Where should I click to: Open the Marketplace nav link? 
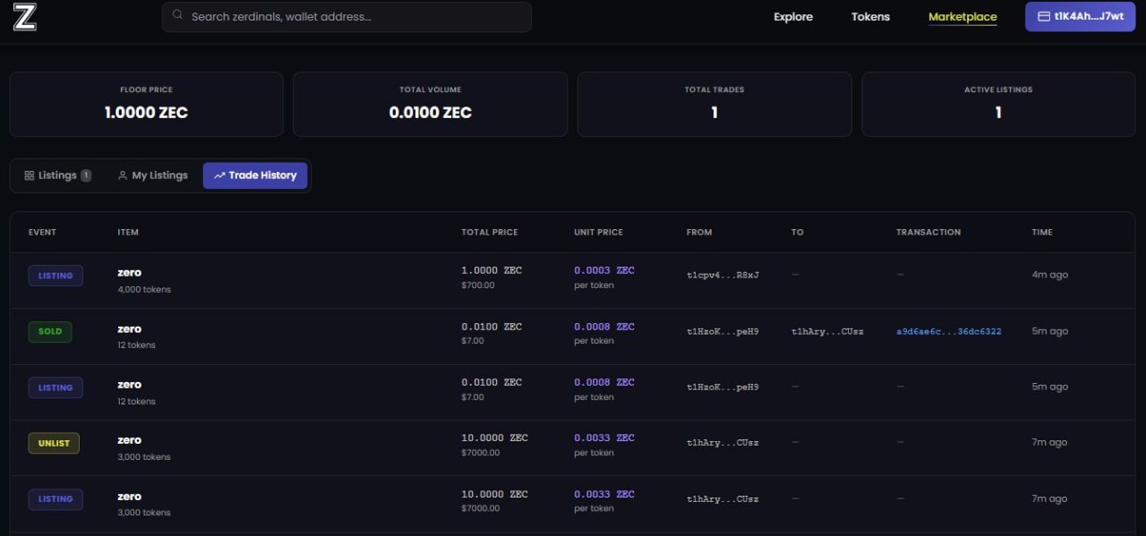[962, 17]
